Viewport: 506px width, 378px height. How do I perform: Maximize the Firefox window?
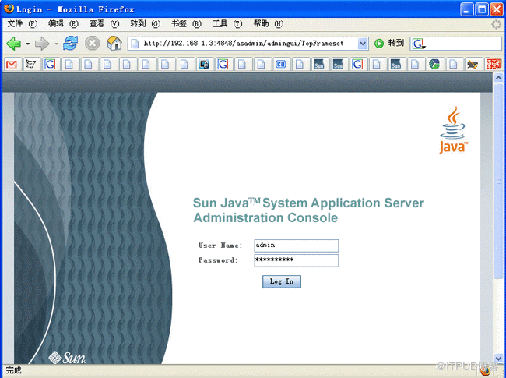(x=482, y=9)
